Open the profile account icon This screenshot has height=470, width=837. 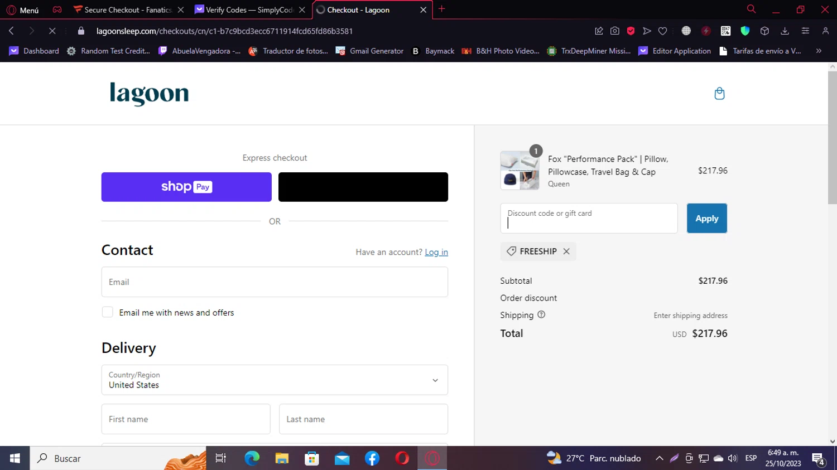click(x=825, y=31)
